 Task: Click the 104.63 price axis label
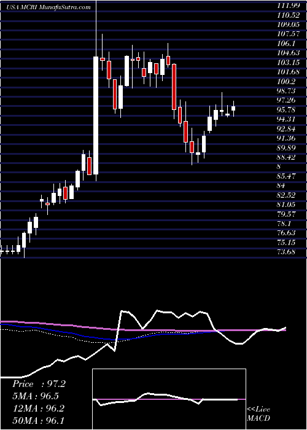coord(289,53)
